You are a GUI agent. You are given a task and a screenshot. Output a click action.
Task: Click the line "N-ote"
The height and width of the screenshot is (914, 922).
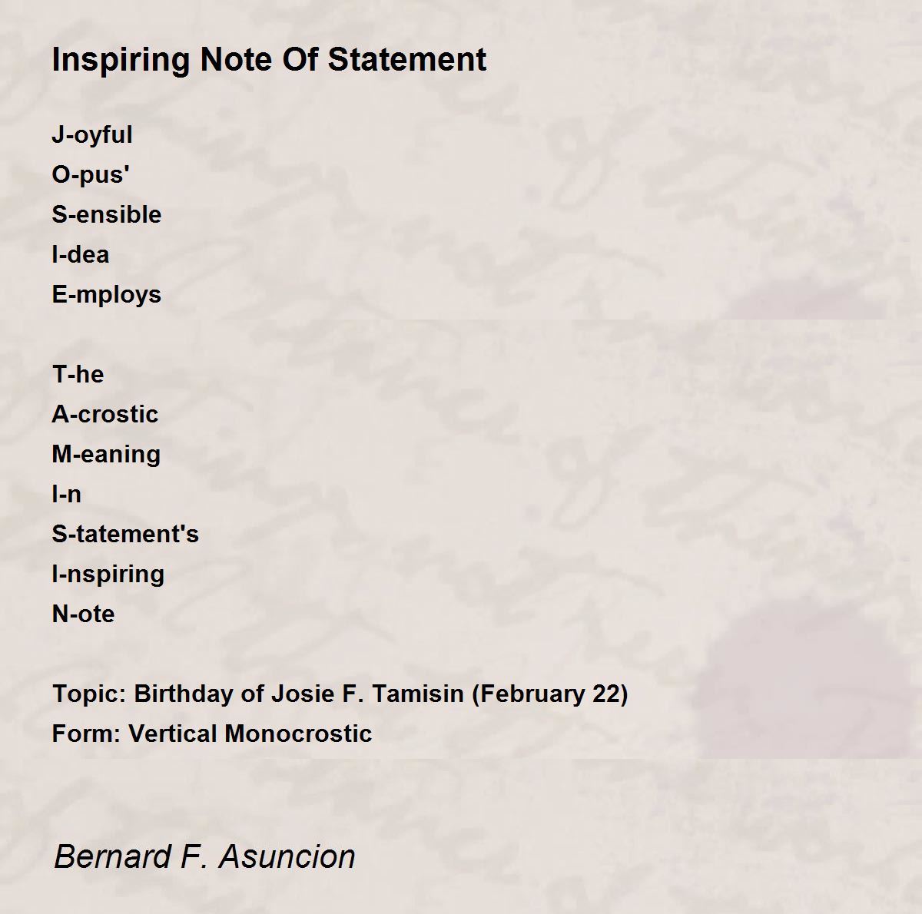tap(83, 614)
